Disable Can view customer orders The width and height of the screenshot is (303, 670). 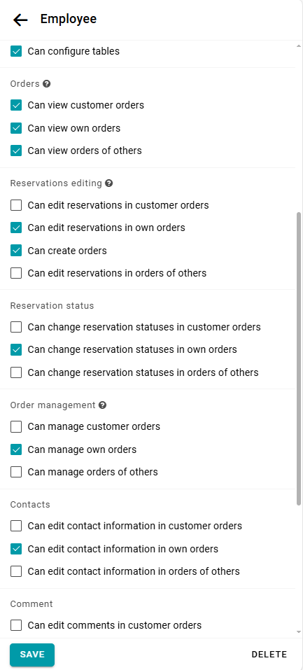pos(16,105)
